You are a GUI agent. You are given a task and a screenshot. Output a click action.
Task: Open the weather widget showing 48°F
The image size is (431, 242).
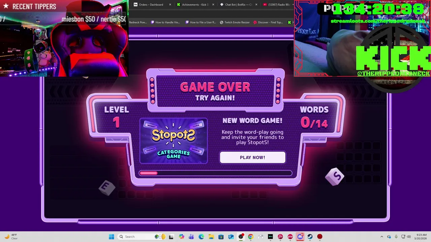[10, 237]
